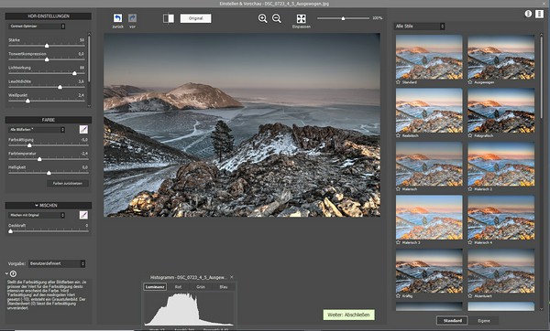Open the curve icon in MISCHEN section
Image resolution: width=550 pixels, height=331 pixels.
point(83,215)
